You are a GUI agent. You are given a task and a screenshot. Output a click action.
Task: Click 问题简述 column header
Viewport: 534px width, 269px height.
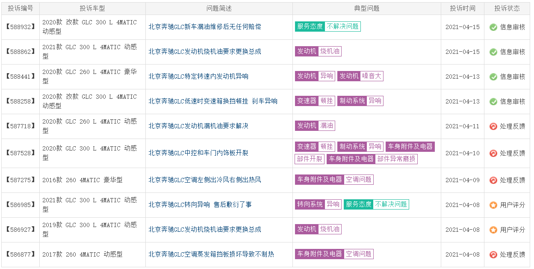tap(219, 9)
